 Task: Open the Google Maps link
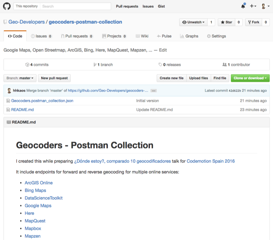click(x=38, y=206)
